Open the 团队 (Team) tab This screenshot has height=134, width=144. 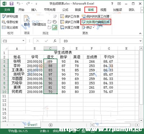(x=132, y=10)
